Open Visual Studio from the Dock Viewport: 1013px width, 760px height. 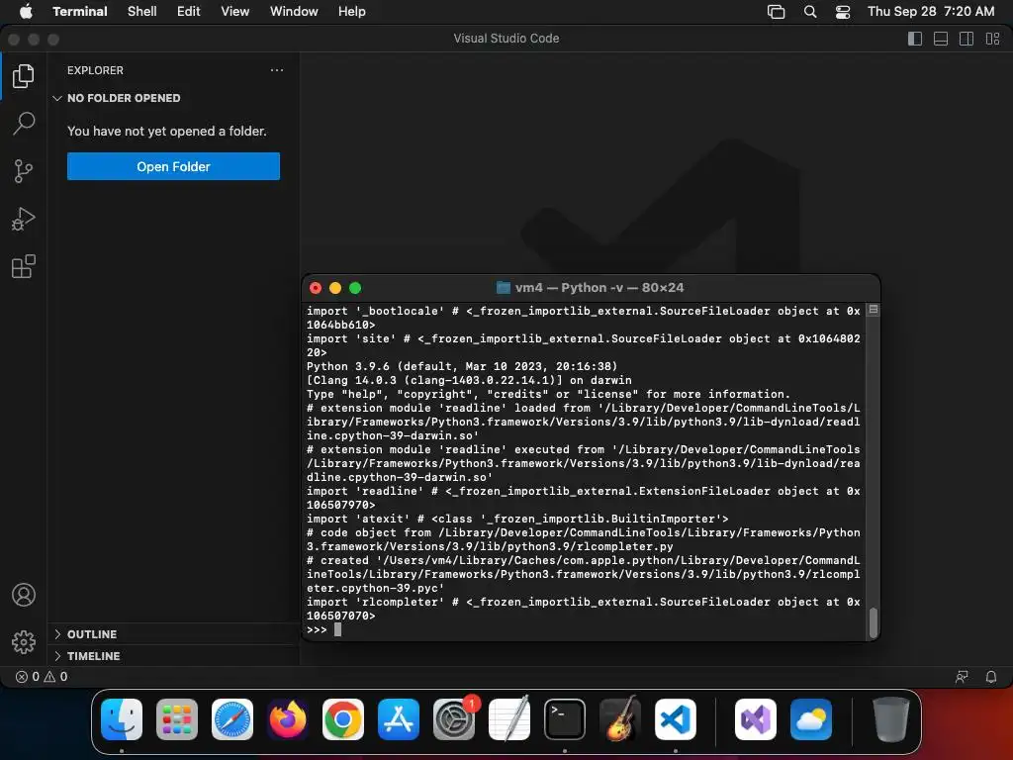pyautogui.click(x=756, y=719)
